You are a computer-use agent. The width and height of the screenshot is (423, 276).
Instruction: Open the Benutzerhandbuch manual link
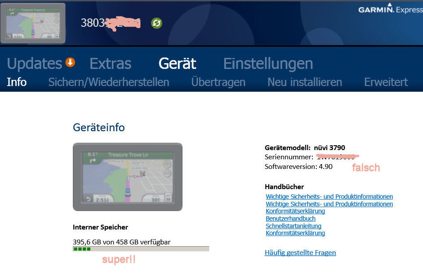(290, 219)
